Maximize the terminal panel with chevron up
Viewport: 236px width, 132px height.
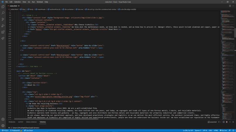230,122
